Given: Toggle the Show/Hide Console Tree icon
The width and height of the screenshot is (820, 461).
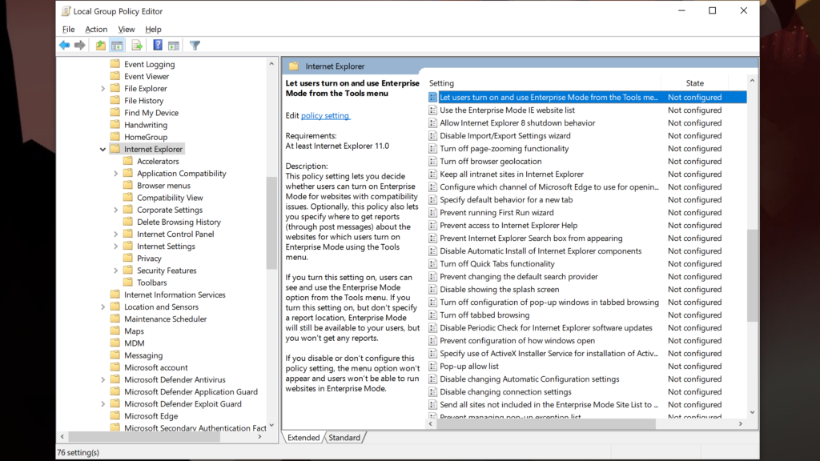Looking at the screenshot, I should [x=117, y=46].
